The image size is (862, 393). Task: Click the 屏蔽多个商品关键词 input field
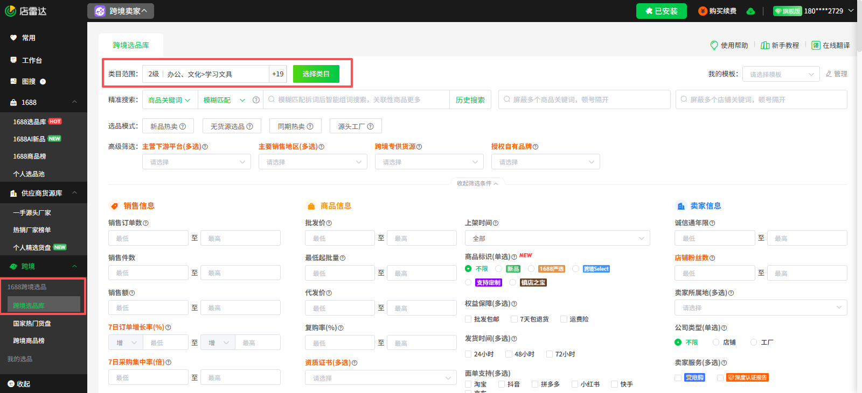click(x=585, y=99)
